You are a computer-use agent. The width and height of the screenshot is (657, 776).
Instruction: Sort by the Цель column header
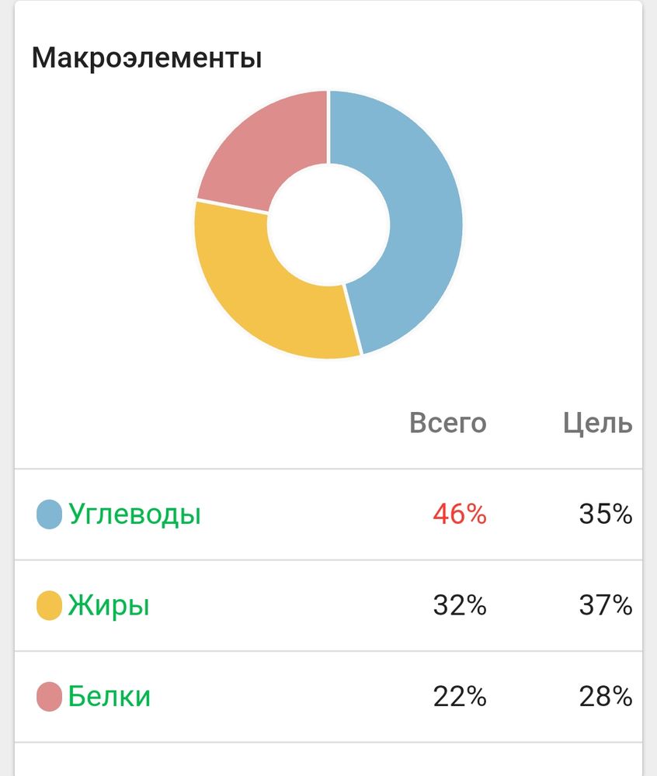pyautogui.click(x=598, y=424)
